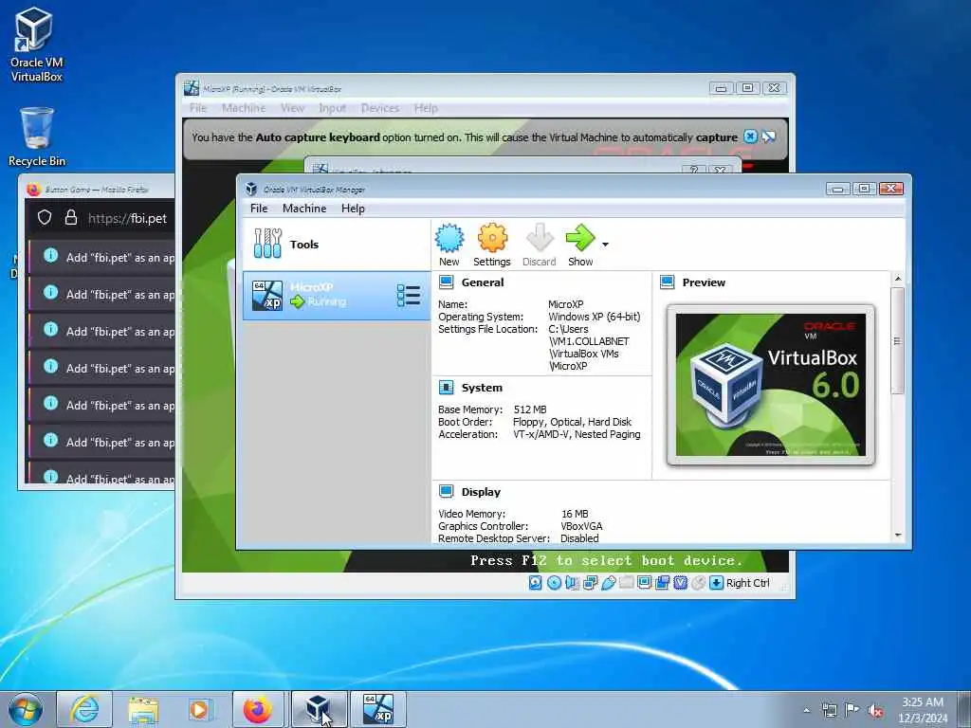Click the green Show arrow icon
Viewport: 971px width, 728px height.
(580, 238)
